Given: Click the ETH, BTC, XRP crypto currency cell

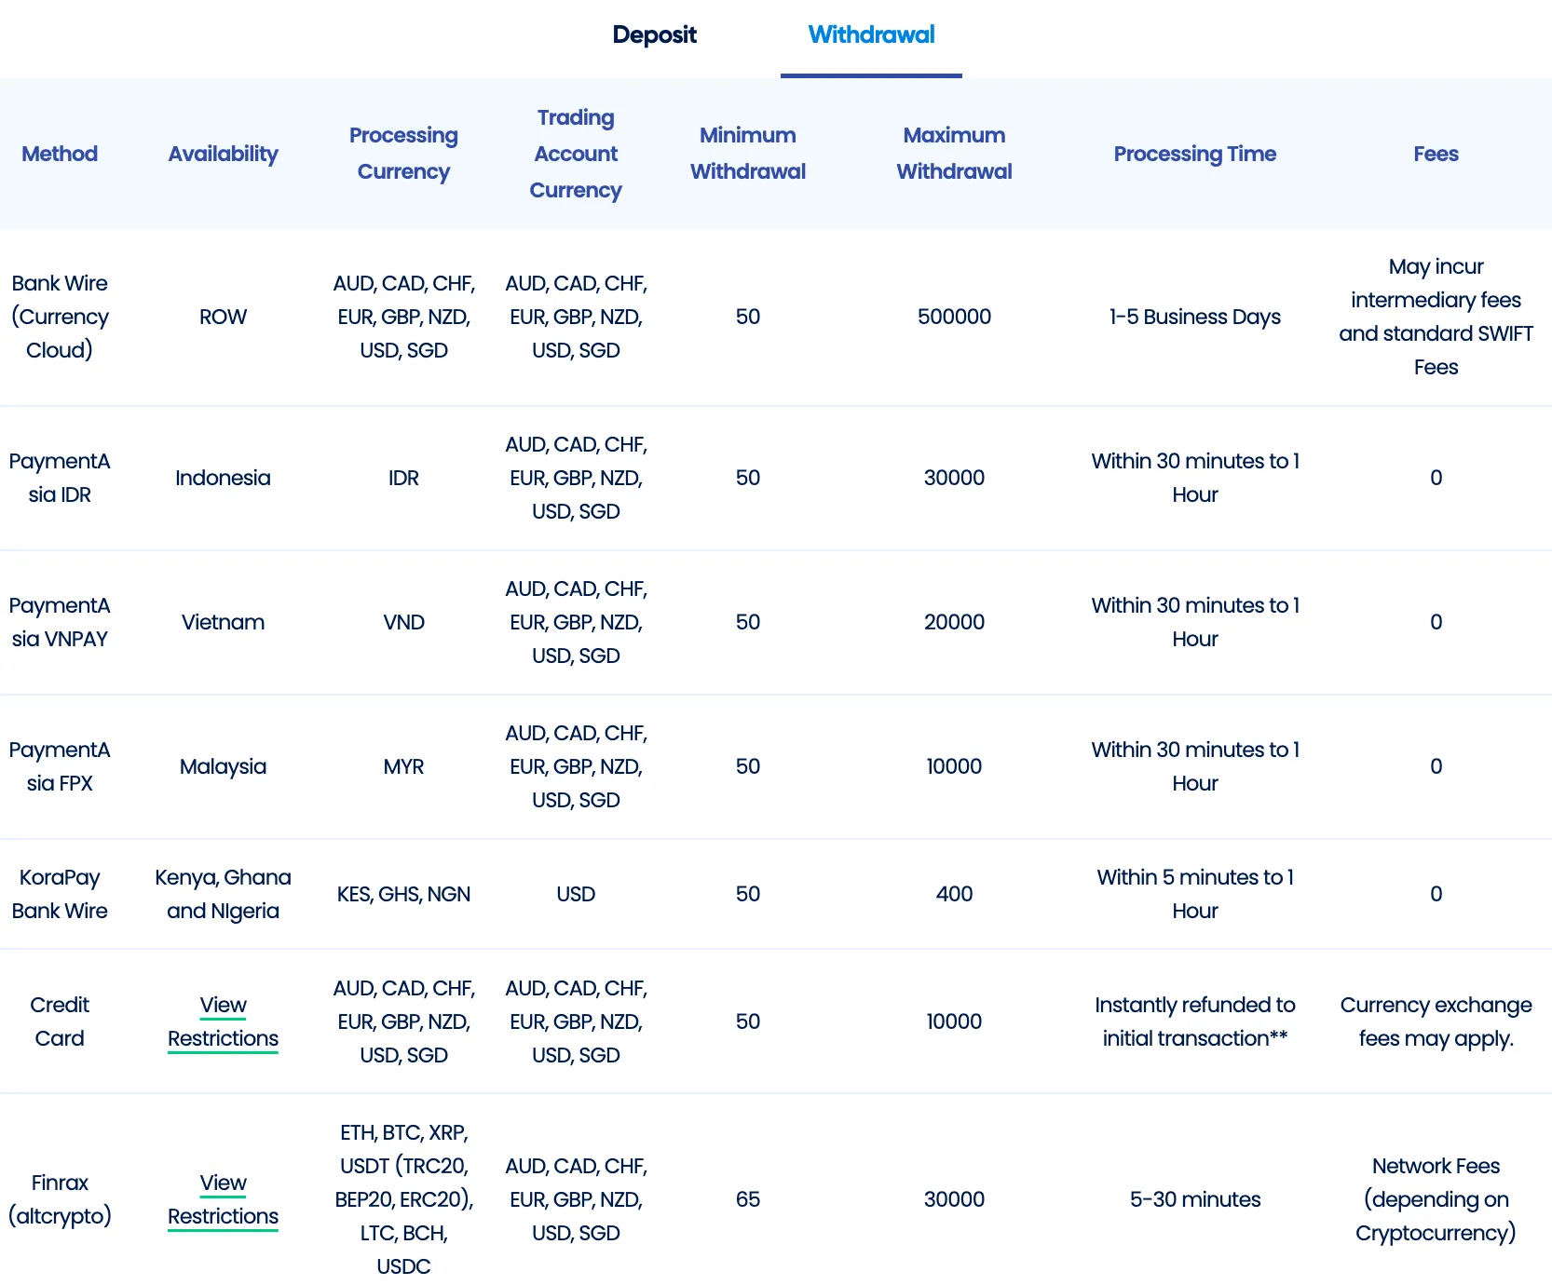Looking at the screenshot, I should [403, 1199].
